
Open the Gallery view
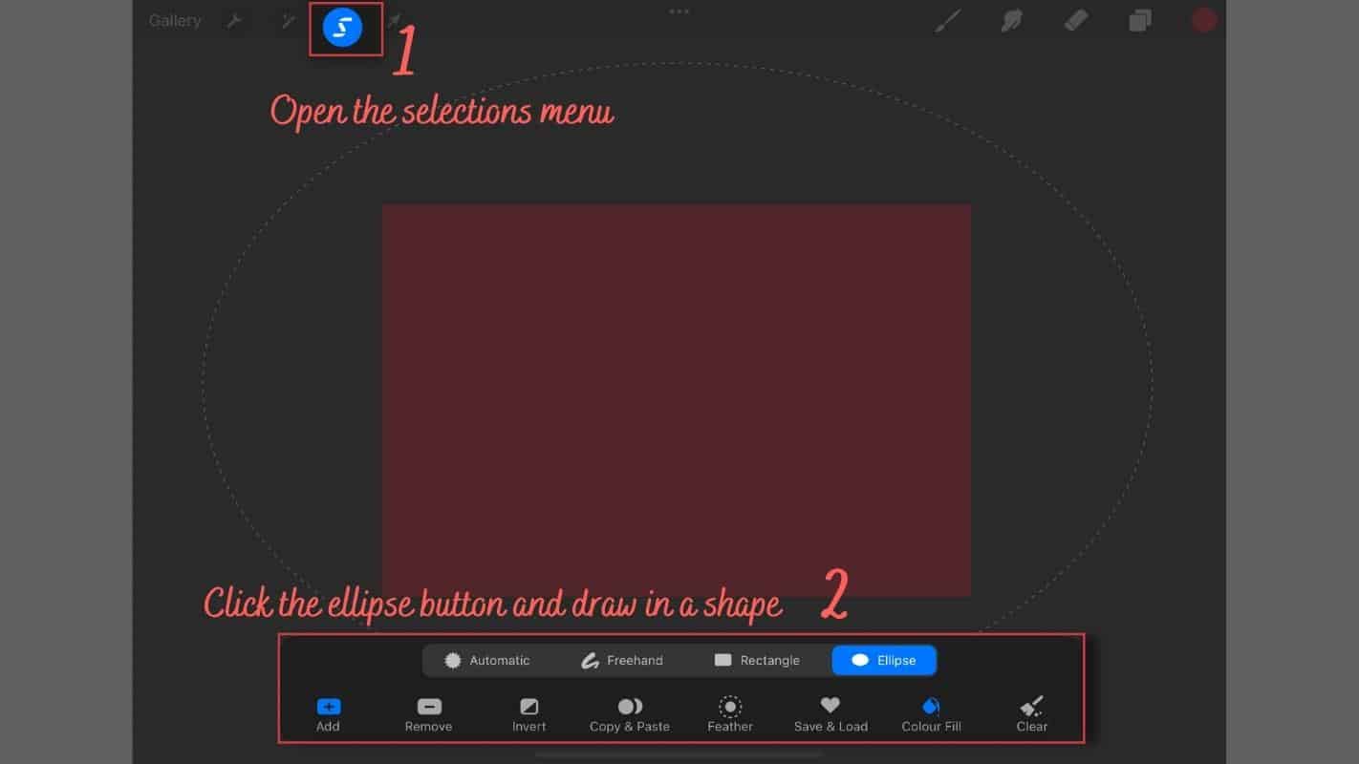pos(175,21)
